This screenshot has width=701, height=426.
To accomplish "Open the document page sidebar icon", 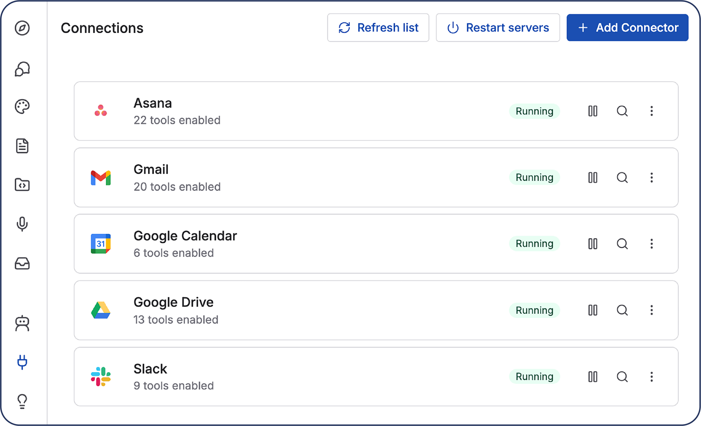I will [x=22, y=146].
